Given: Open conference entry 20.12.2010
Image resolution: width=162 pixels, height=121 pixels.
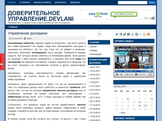Looking at the screenshot, I should (95, 90).
